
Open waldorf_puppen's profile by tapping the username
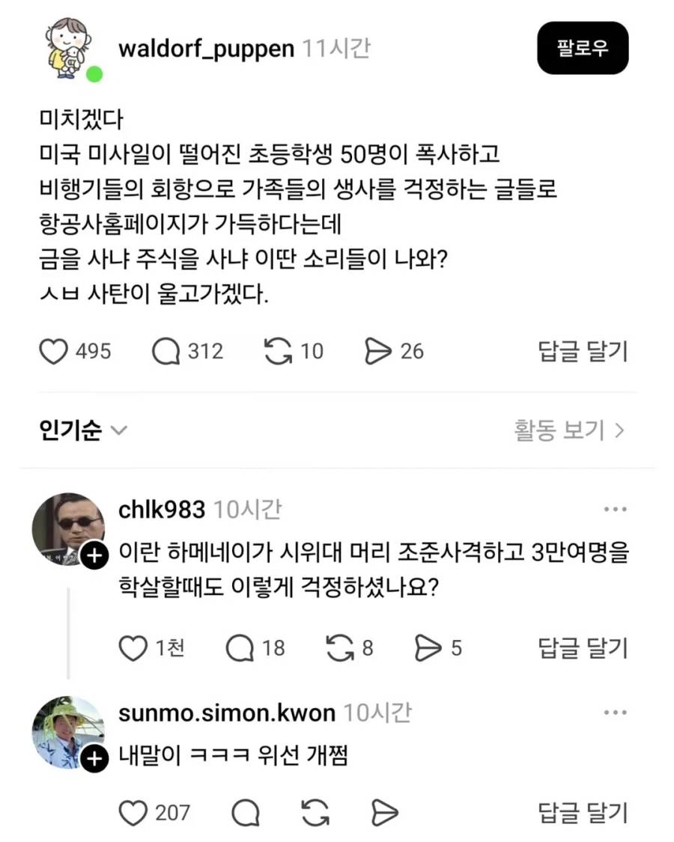(205, 48)
